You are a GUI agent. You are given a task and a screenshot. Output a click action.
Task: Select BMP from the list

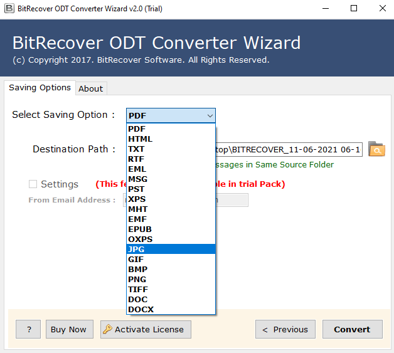[171, 269]
